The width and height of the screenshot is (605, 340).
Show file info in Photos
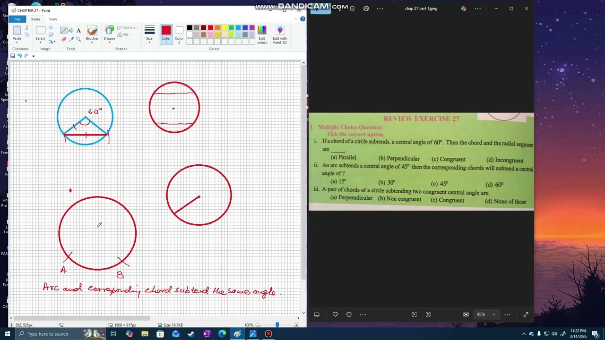(x=349, y=314)
